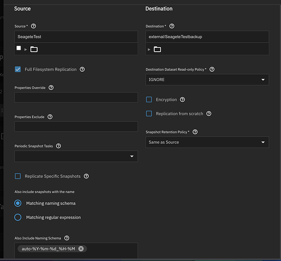Viewport: 281px width, 261px height.
Task: Show help for Destination Dataset Read-only Policy
Action: pyautogui.click(x=212, y=70)
